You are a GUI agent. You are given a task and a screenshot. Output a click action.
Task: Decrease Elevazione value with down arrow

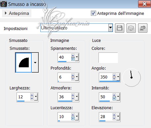[x=114, y=118]
